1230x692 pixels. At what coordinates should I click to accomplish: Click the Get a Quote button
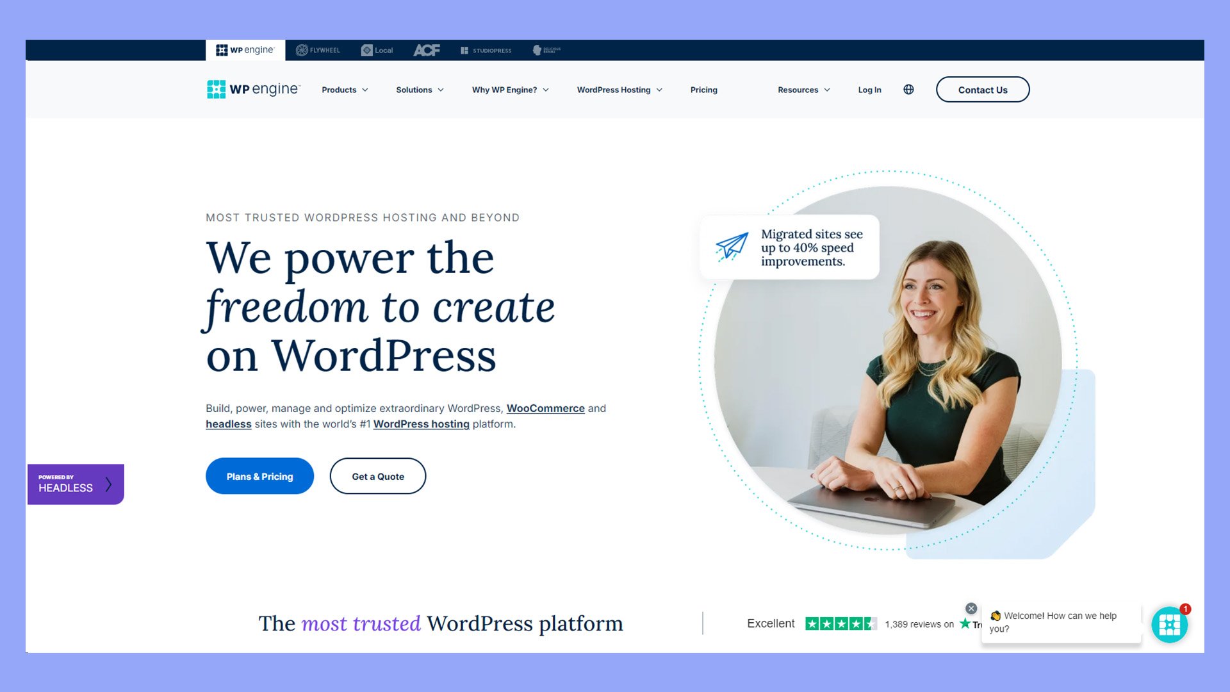click(377, 475)
